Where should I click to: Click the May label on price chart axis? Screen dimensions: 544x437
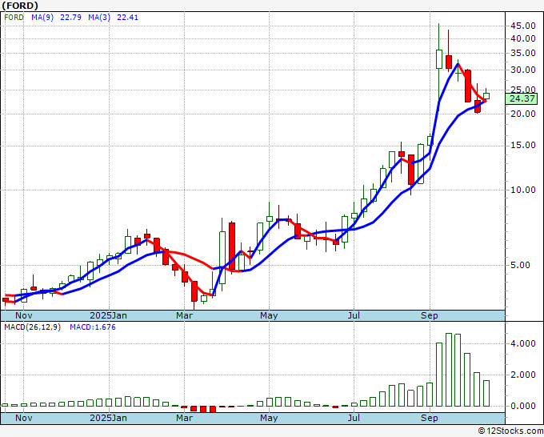click(269, 315)
